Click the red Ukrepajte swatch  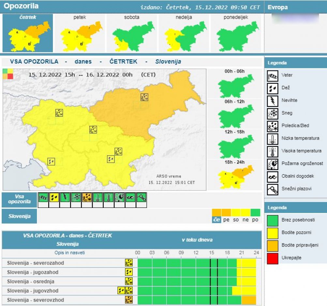(x=272, y=259)
